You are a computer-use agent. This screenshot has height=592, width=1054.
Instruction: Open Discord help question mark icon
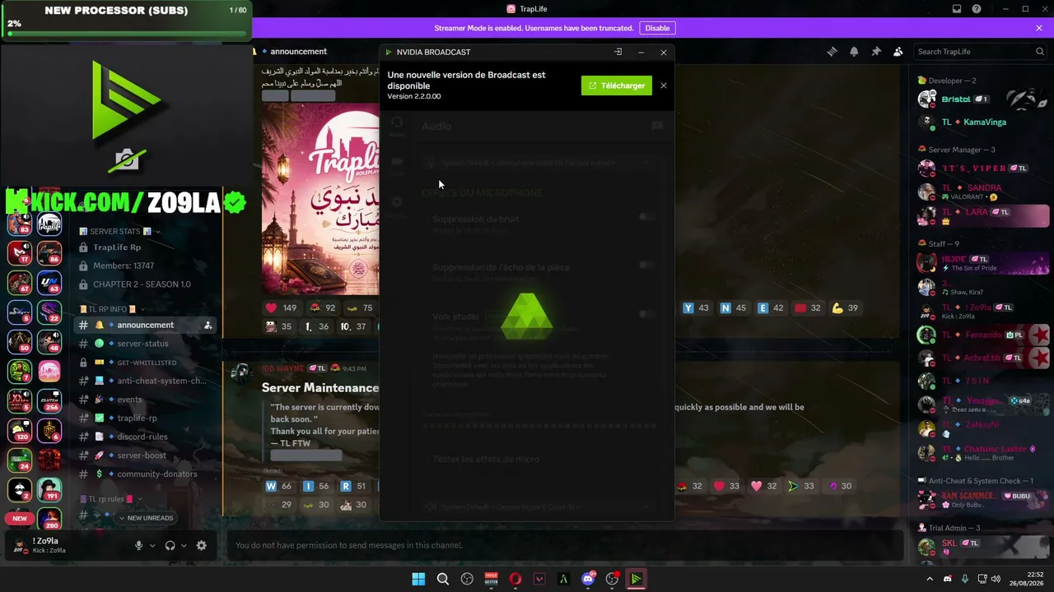click(977, 9)
